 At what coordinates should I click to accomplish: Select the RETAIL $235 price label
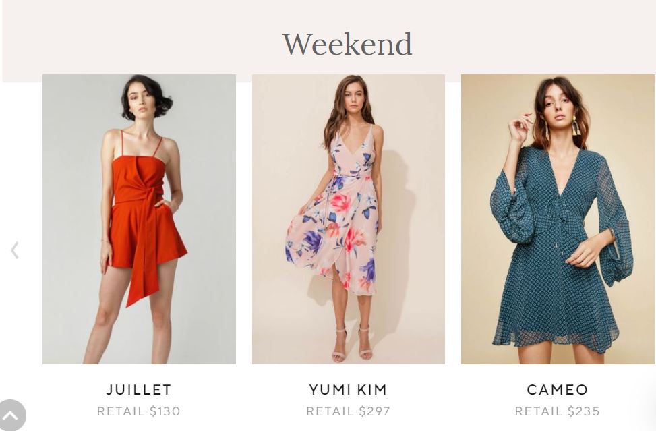(x=558, y=411)
